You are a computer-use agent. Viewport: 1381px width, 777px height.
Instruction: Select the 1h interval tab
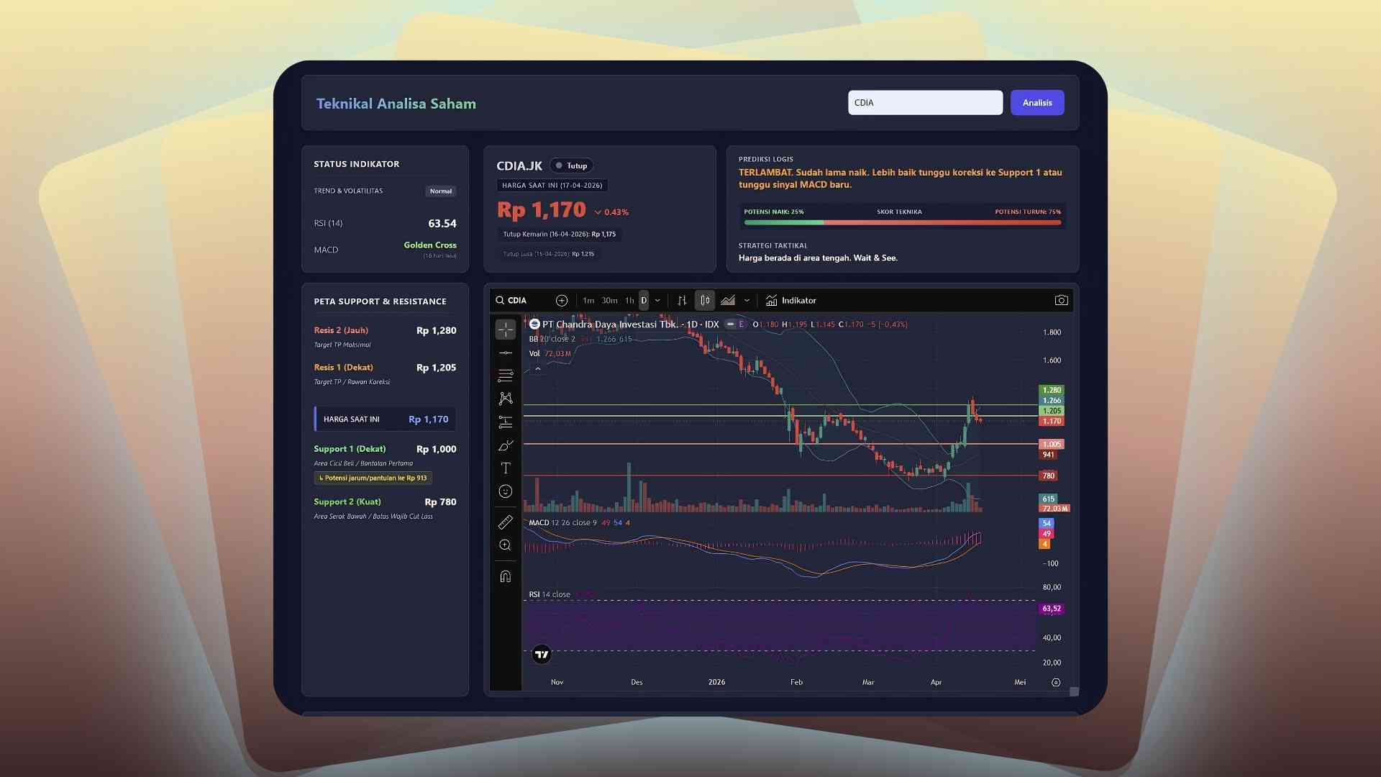pos(629,301)
